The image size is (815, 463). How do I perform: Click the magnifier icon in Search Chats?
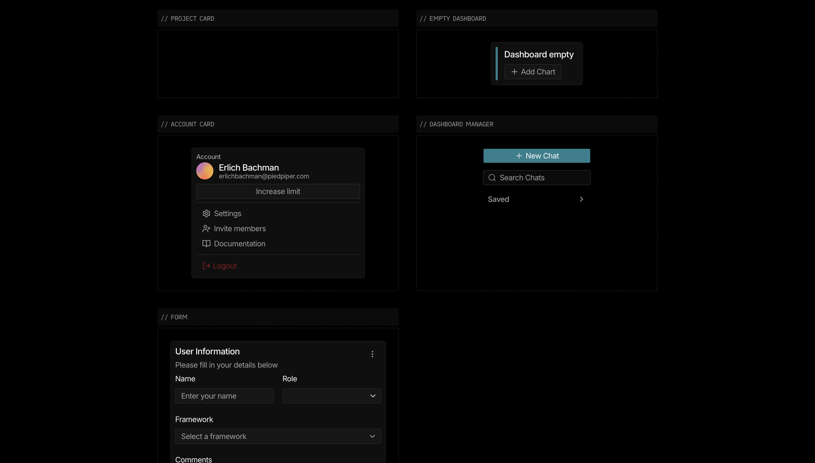492,178
